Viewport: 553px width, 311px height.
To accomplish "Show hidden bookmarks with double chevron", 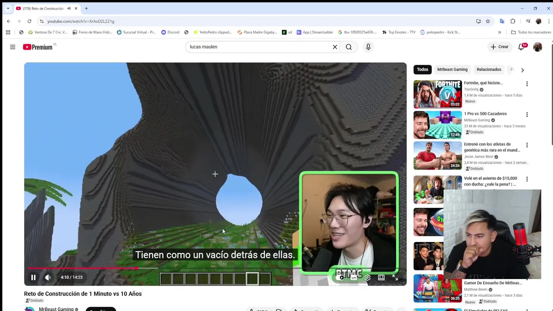I will tap(499, 32).
